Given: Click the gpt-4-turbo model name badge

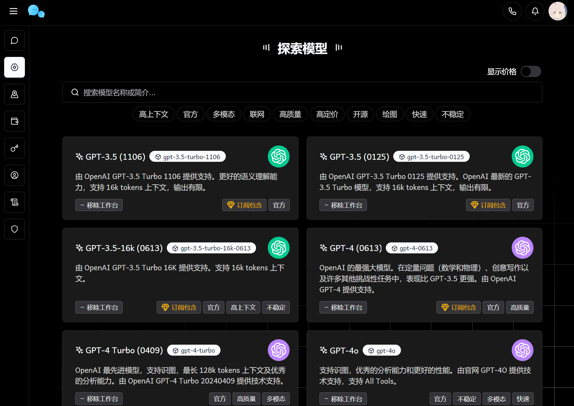Looking at the screenshot, I should point(194,350).
